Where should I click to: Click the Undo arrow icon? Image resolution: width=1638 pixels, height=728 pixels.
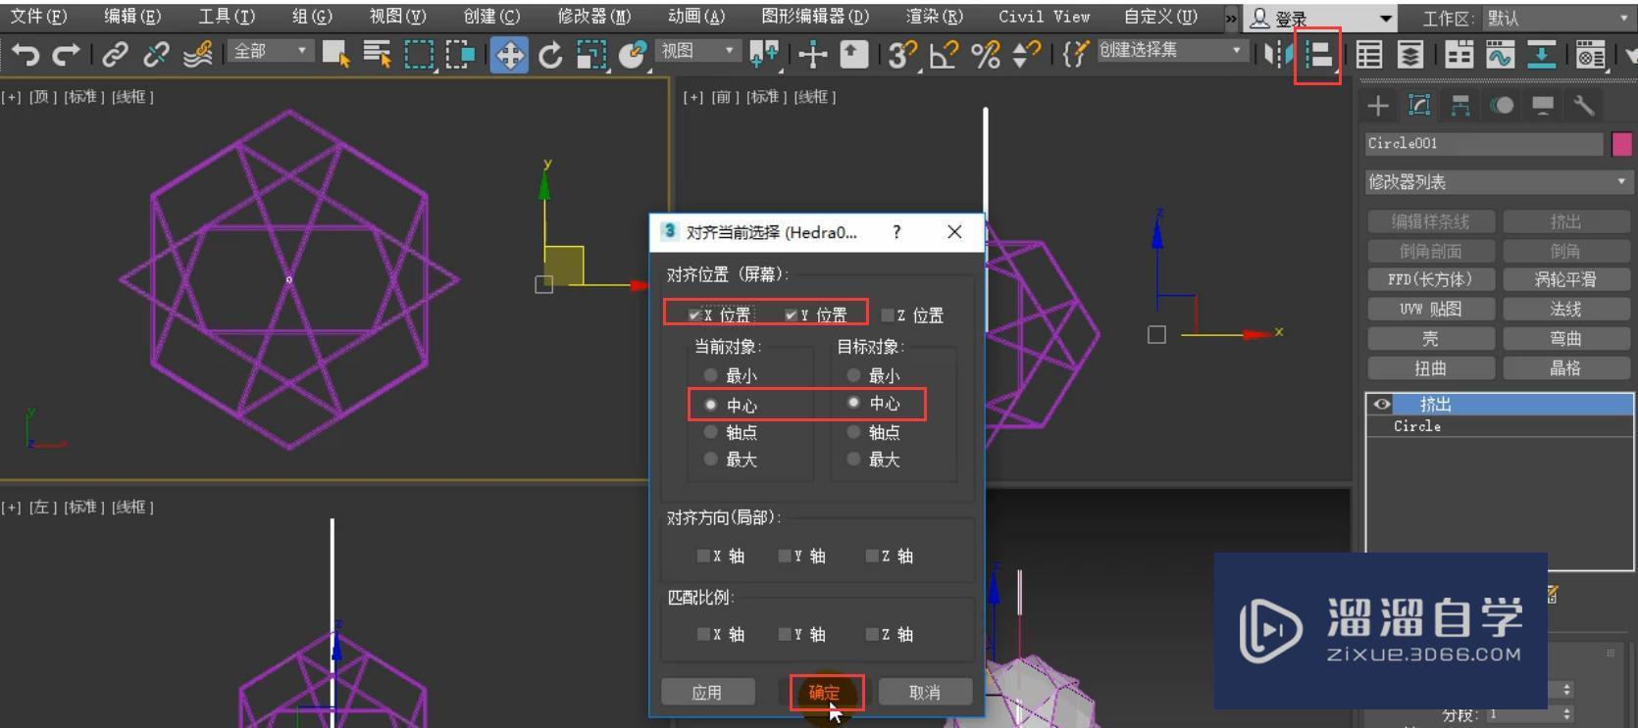(26, 54)
